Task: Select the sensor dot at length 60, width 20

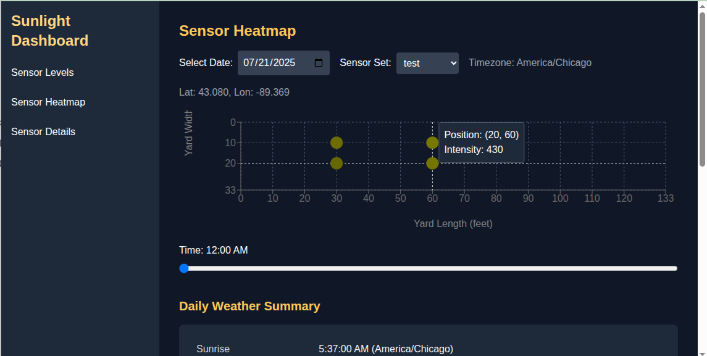Action: pos(432,163)
